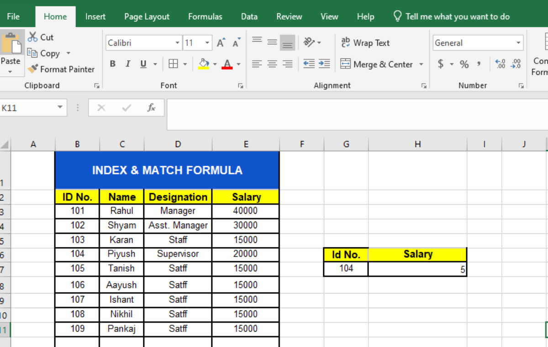Toggle Bold formatting

tap(113, 64)
